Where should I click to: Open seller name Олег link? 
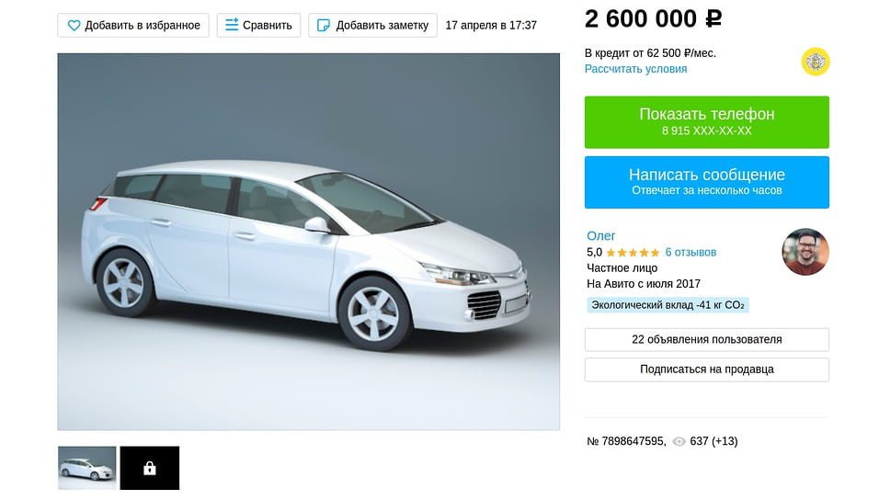click(600, 235)
